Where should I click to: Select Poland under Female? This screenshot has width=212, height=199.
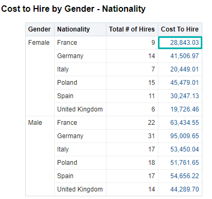[x=67, y=83]
